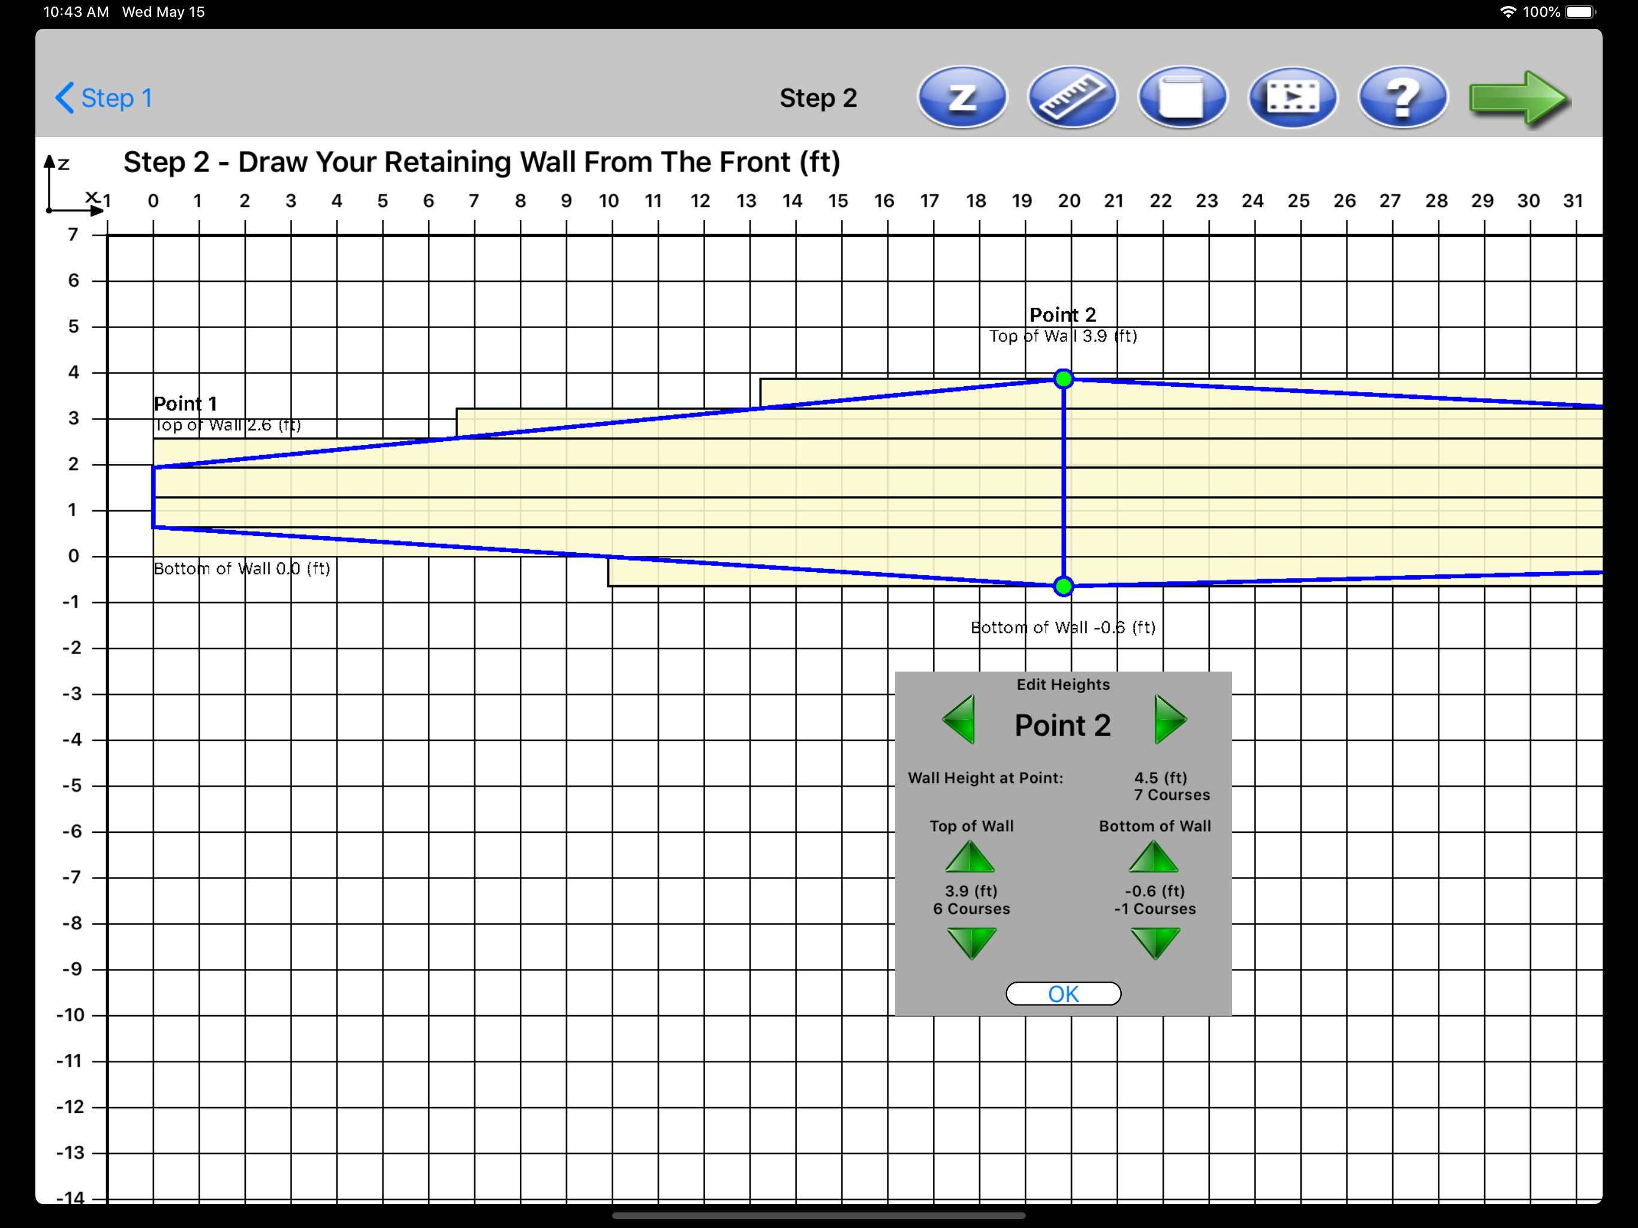Advance with the green next arrow
Image resolution: width=1638 pixels, height=1228 pixels.
[1518, 98]
